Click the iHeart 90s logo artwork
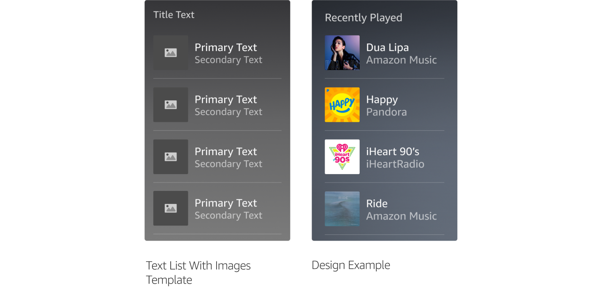Screen dimensions: 608x287 pos(342,157)
